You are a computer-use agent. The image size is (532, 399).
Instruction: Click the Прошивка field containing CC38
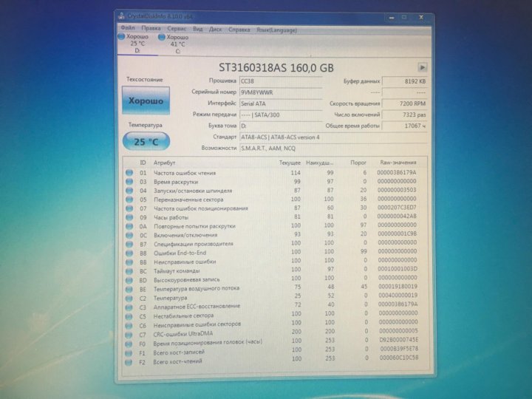click(281, 81)
